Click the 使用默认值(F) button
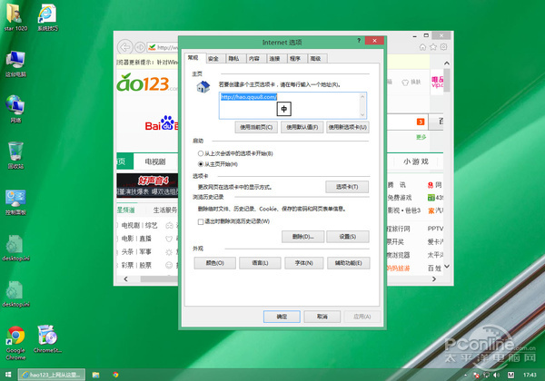This screenshot has height=381, width=545. [x=302, y=127]
